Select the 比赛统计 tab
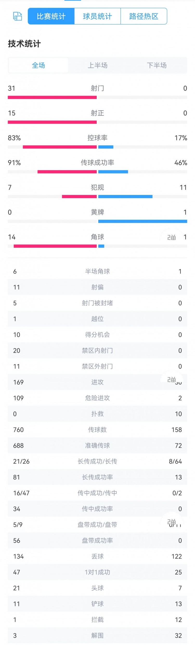Image resolution: width=195 pixels, height=645 pixels. pos(51,16)
